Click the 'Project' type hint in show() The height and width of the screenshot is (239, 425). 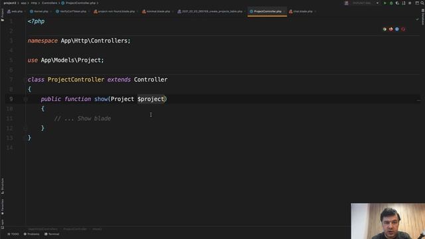(122, 99)
